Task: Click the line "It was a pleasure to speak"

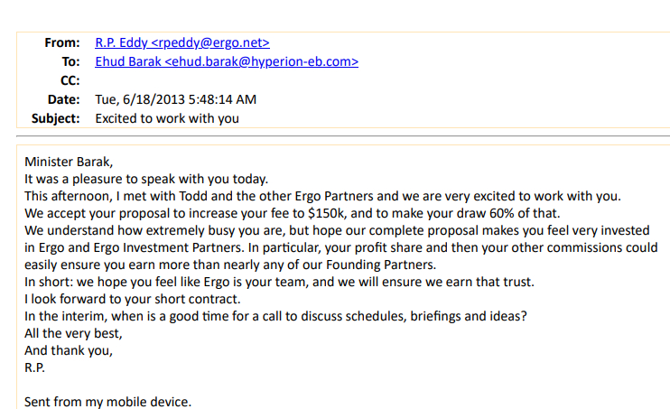Action: [146, 179]
